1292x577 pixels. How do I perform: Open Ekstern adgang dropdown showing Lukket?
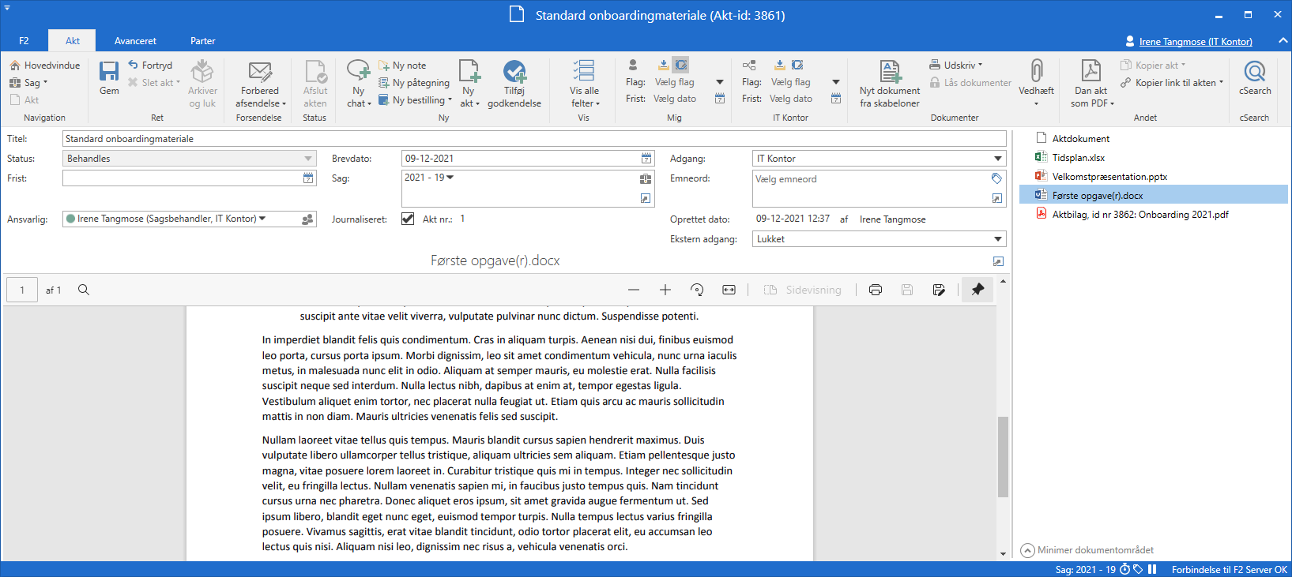click(880, 239)
